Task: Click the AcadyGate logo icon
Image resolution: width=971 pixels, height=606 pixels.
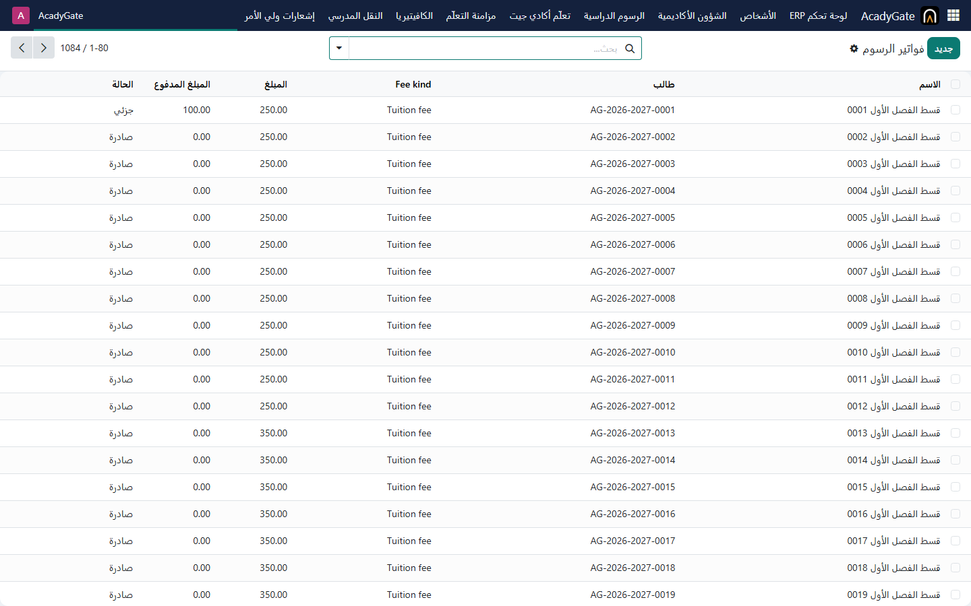Action: 930,15
